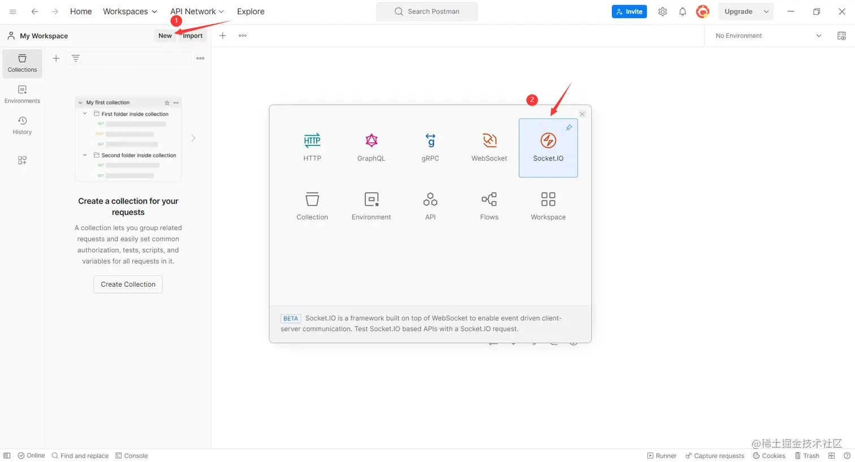Open the collections filter icon
855x462 pixels.
coord(75,58)
